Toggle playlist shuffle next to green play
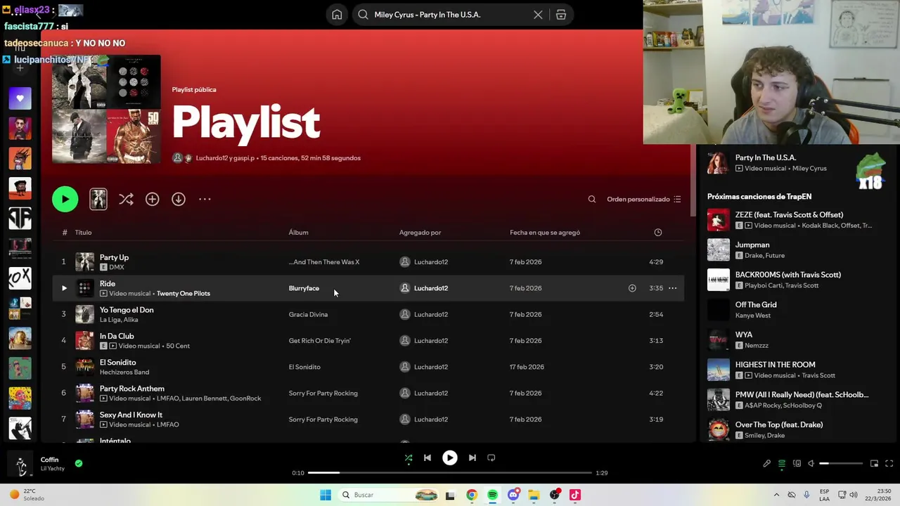The height and width of the screenshot is (506, 900). coord(126,199)
